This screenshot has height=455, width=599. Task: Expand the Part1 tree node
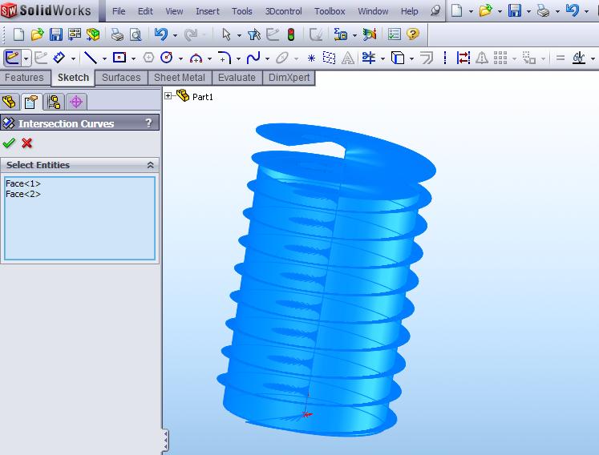[168, 96]
